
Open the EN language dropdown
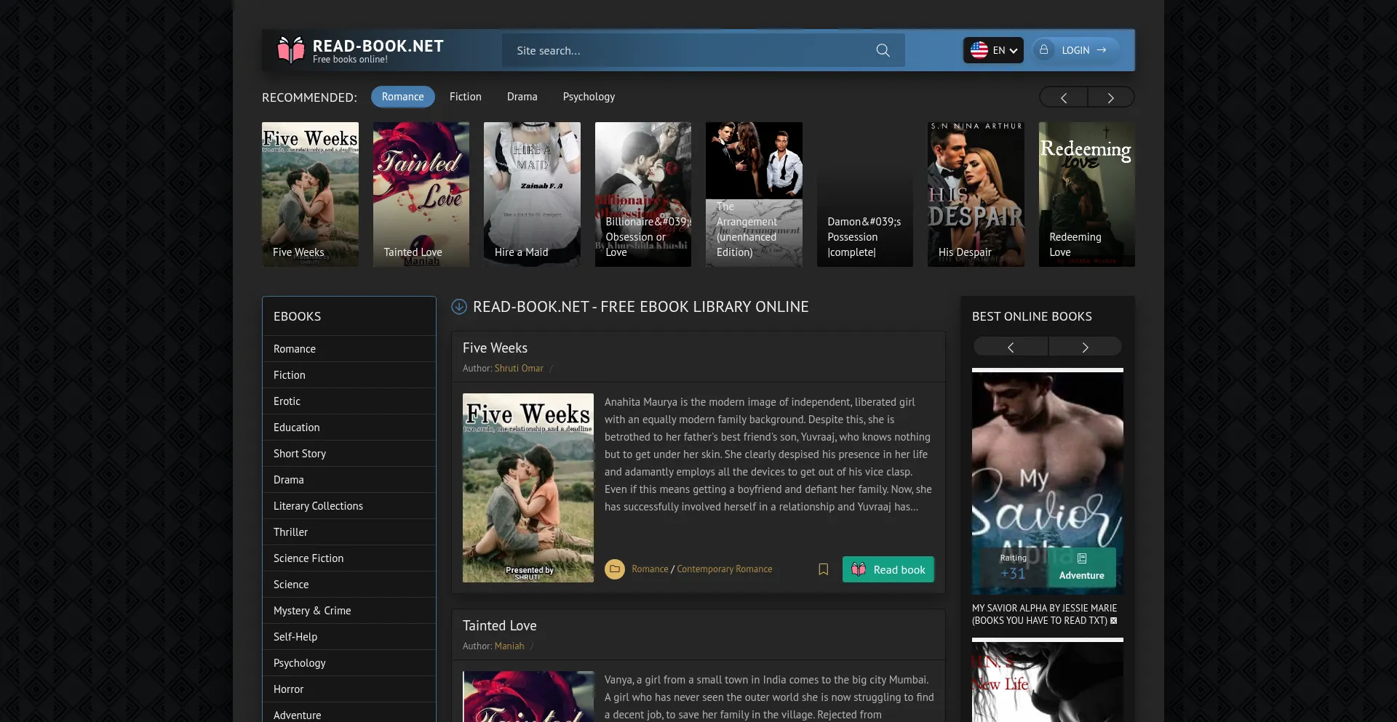[993, 50]
